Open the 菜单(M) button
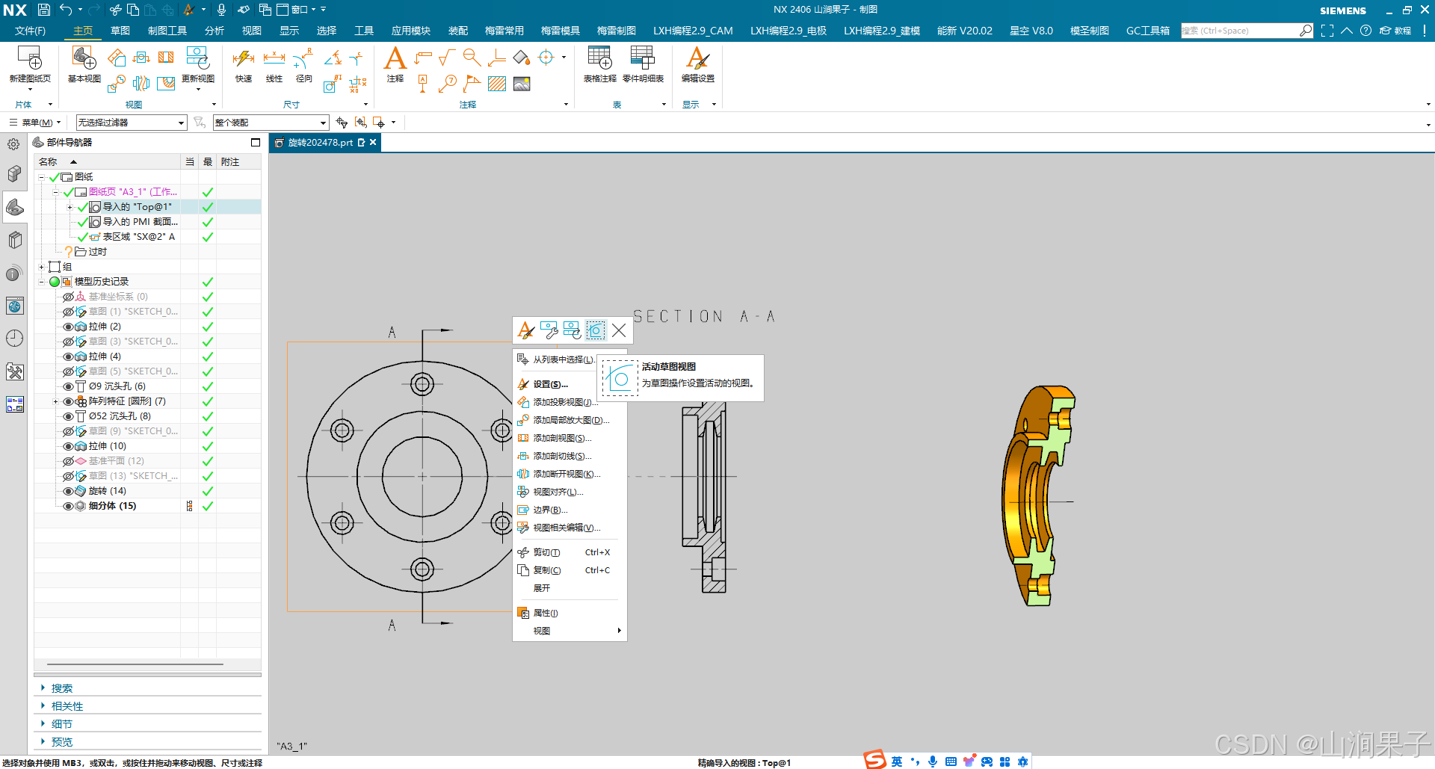 point(35,123)
